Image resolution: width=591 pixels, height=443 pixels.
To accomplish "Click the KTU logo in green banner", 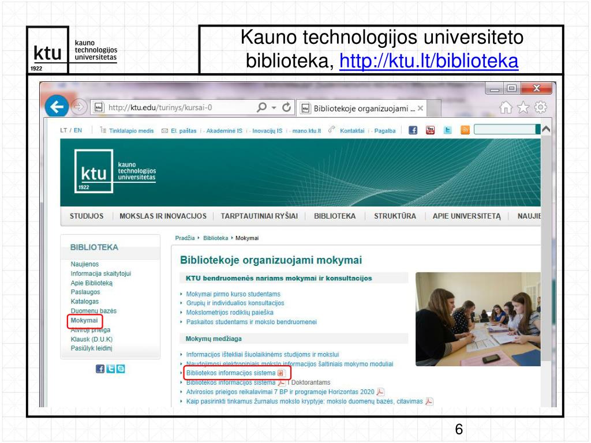I will click(x=115, y=171).
